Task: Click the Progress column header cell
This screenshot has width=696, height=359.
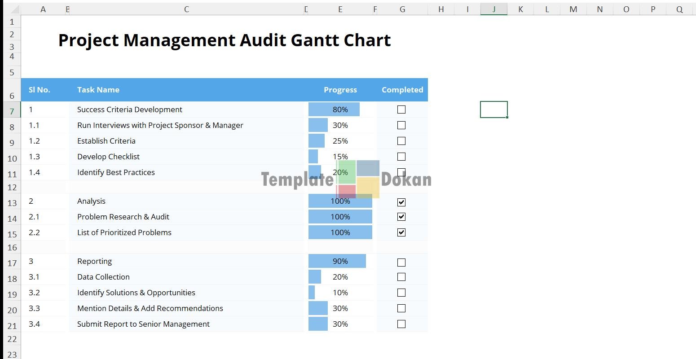Action: (x=340, y=90)
